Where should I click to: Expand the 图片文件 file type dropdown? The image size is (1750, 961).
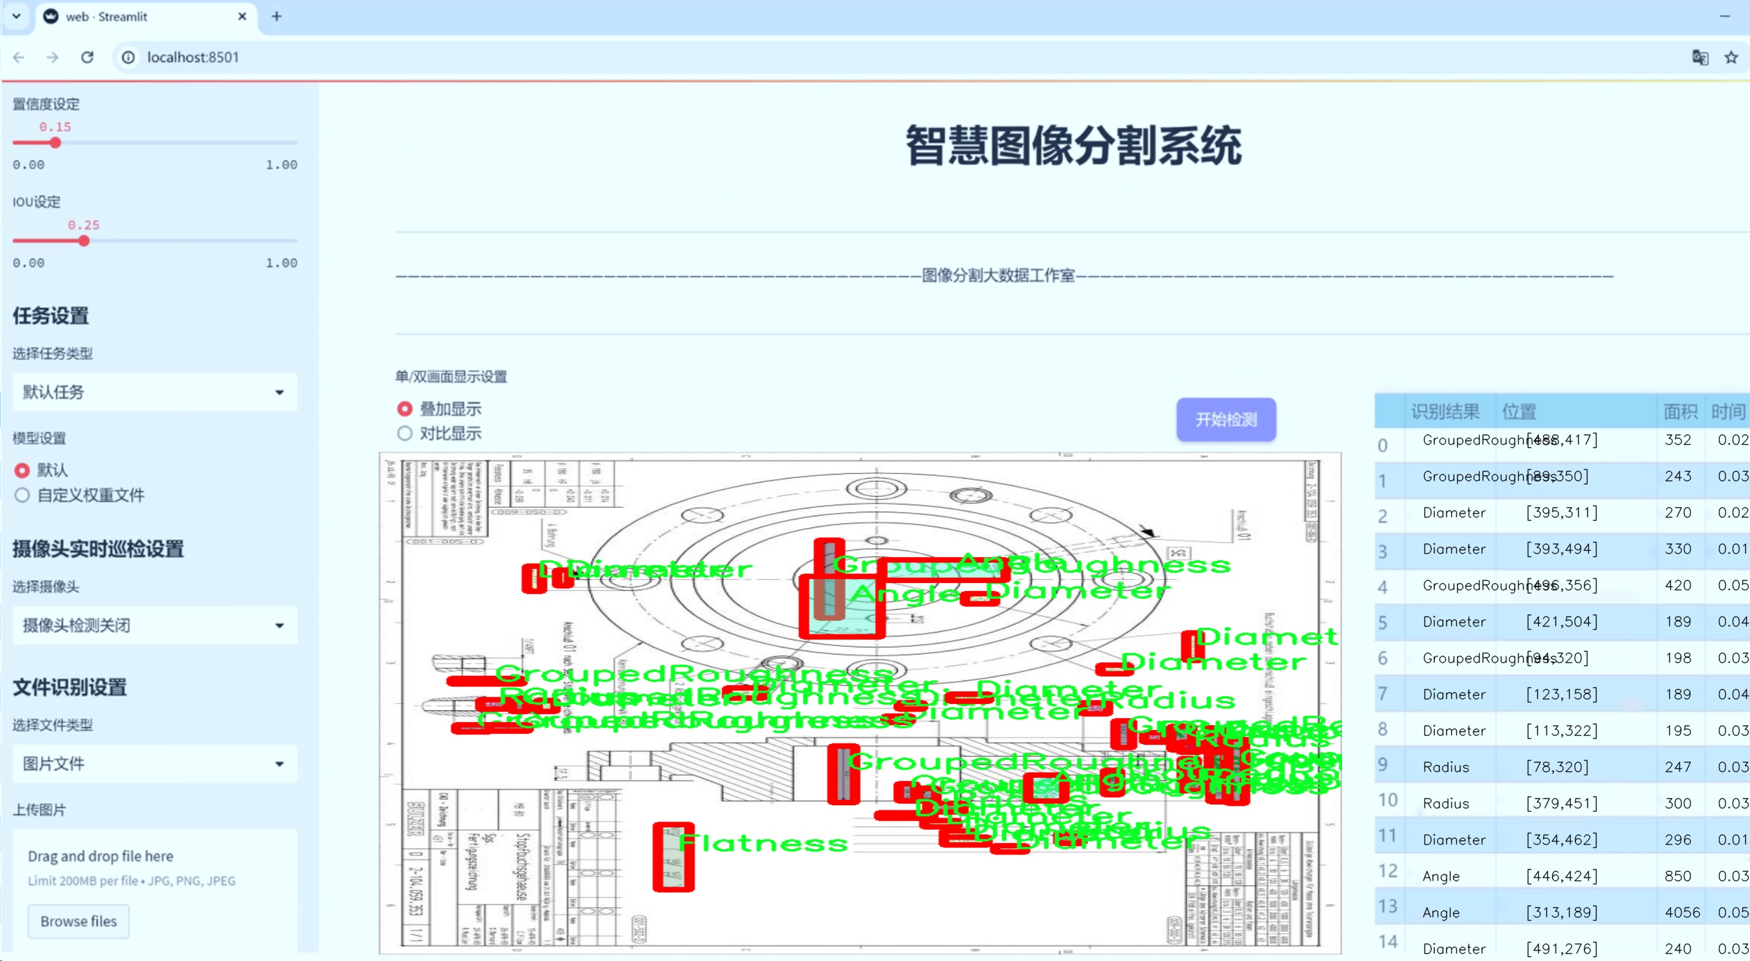155,764
